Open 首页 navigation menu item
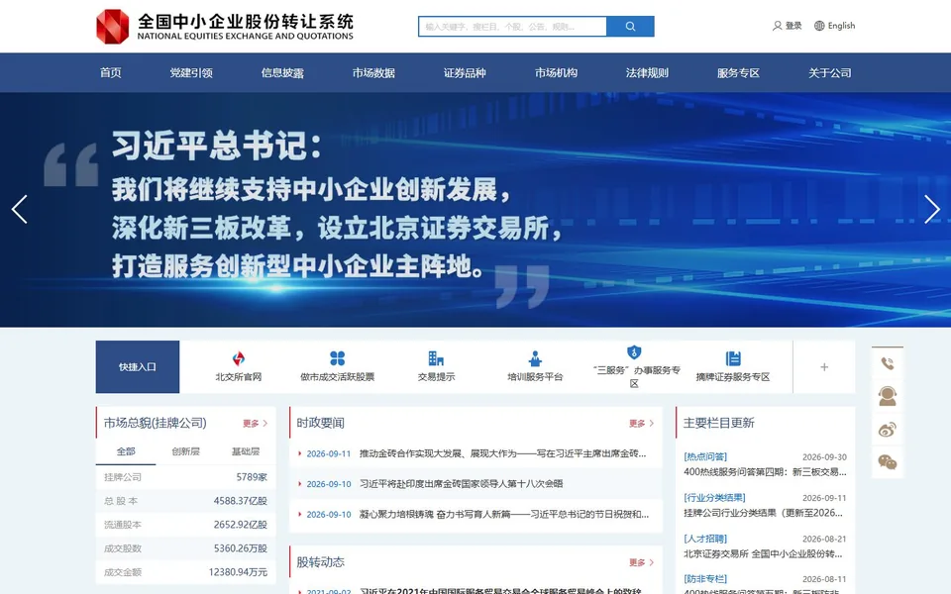951x594 pixels. click(110, 72)
